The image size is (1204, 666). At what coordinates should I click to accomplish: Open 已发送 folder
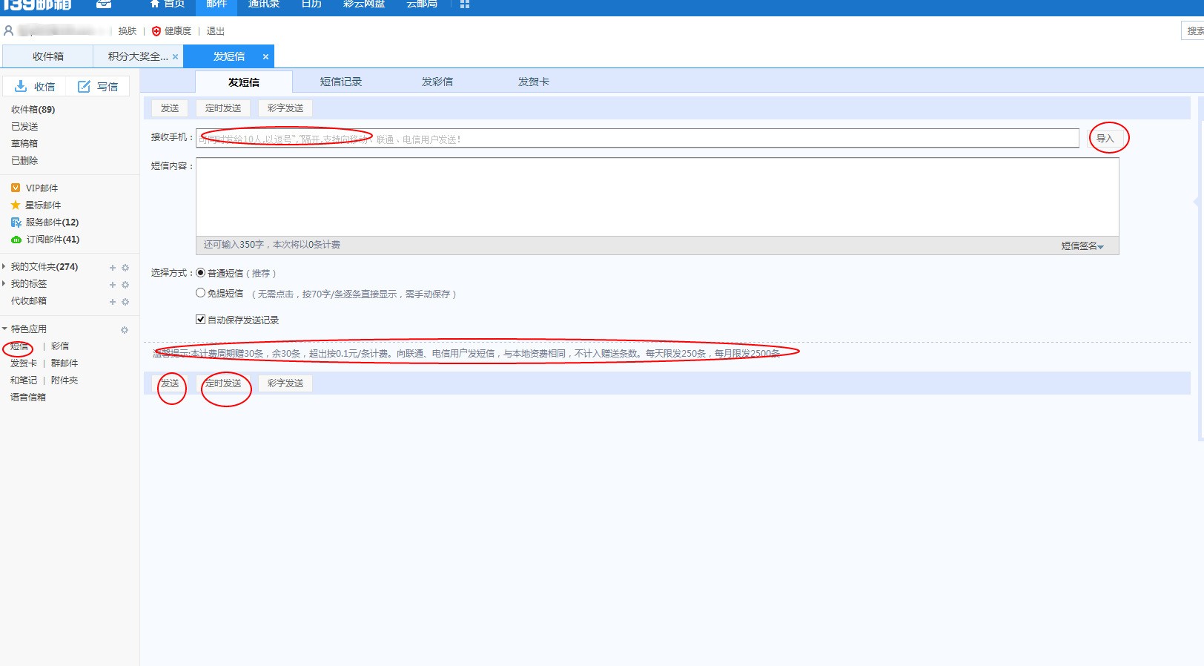(24, 127)
